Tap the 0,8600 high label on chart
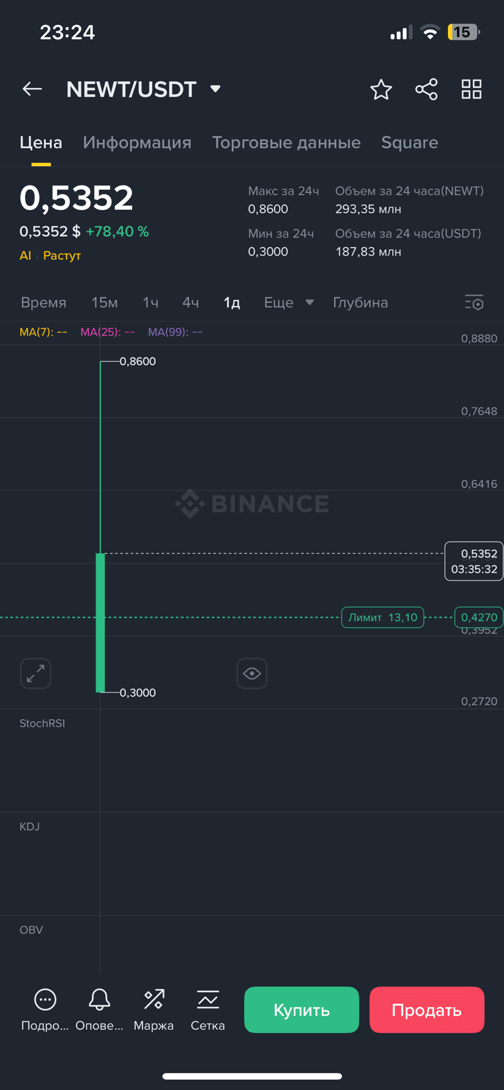Screen dimensions: 504x1090 click(138, 361)
